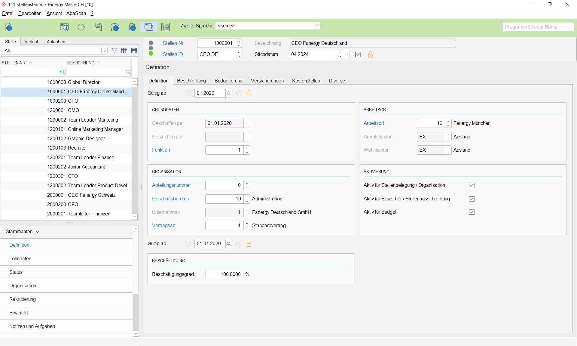Click the search window magnifier icon

tap(64, 27)
